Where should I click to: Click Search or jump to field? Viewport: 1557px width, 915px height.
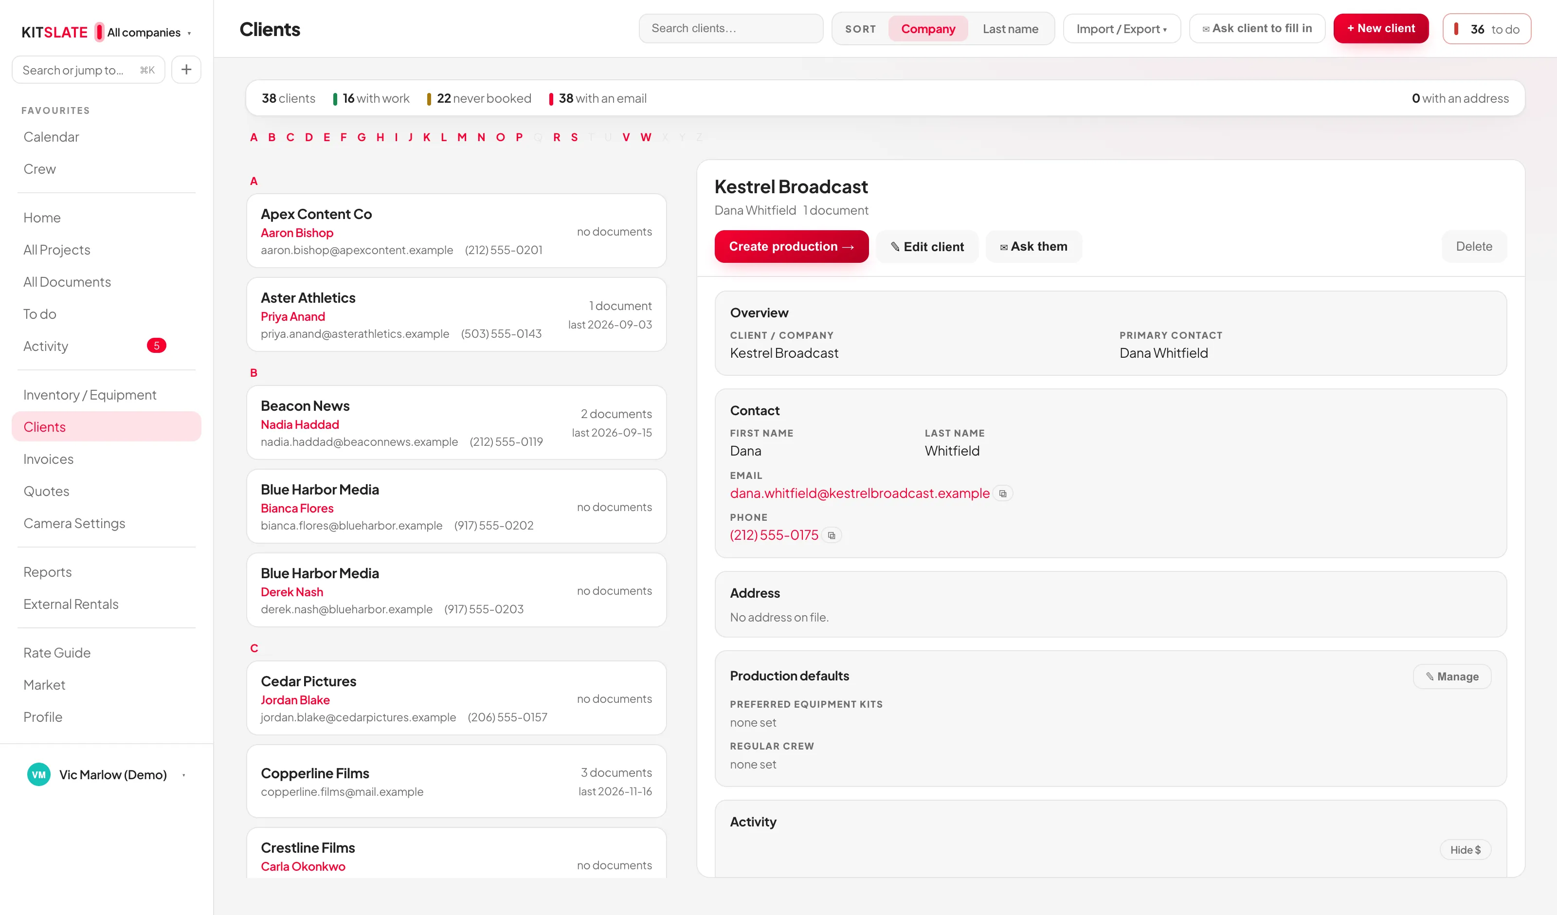pos(89,70)
